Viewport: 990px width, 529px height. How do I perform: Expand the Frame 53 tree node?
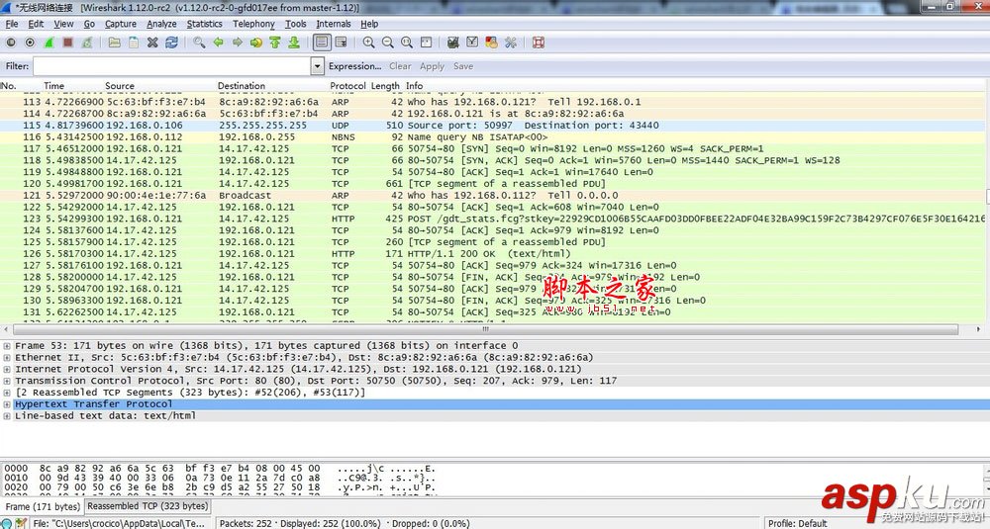tap(7, 345)
